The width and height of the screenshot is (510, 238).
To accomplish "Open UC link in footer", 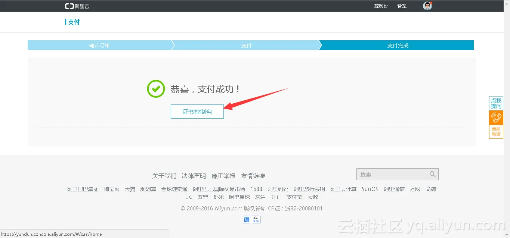I will click(x=189, y=197).
